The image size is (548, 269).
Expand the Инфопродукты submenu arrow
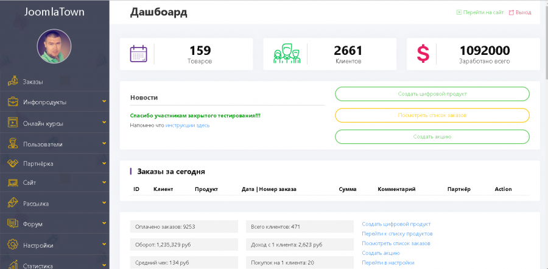104,101
